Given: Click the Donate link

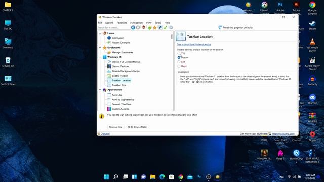Looking at the screenshot, I should (105, 134).
